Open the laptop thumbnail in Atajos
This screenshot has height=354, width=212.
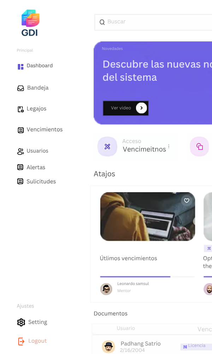click(148, 217)
